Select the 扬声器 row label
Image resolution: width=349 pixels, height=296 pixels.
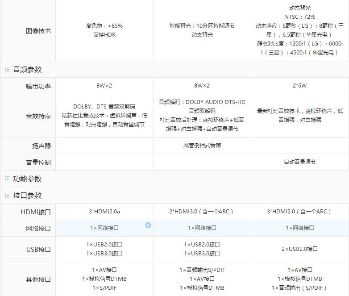(42, 146)
